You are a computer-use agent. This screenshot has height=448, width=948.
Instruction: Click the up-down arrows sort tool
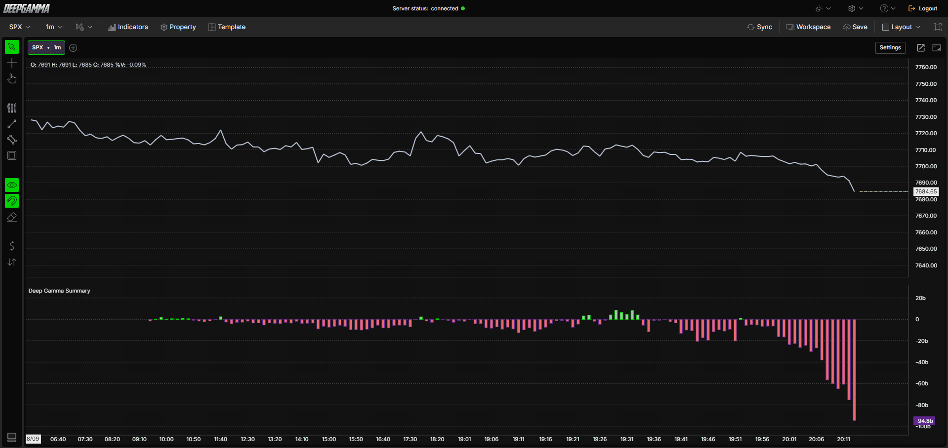[12, 262]
